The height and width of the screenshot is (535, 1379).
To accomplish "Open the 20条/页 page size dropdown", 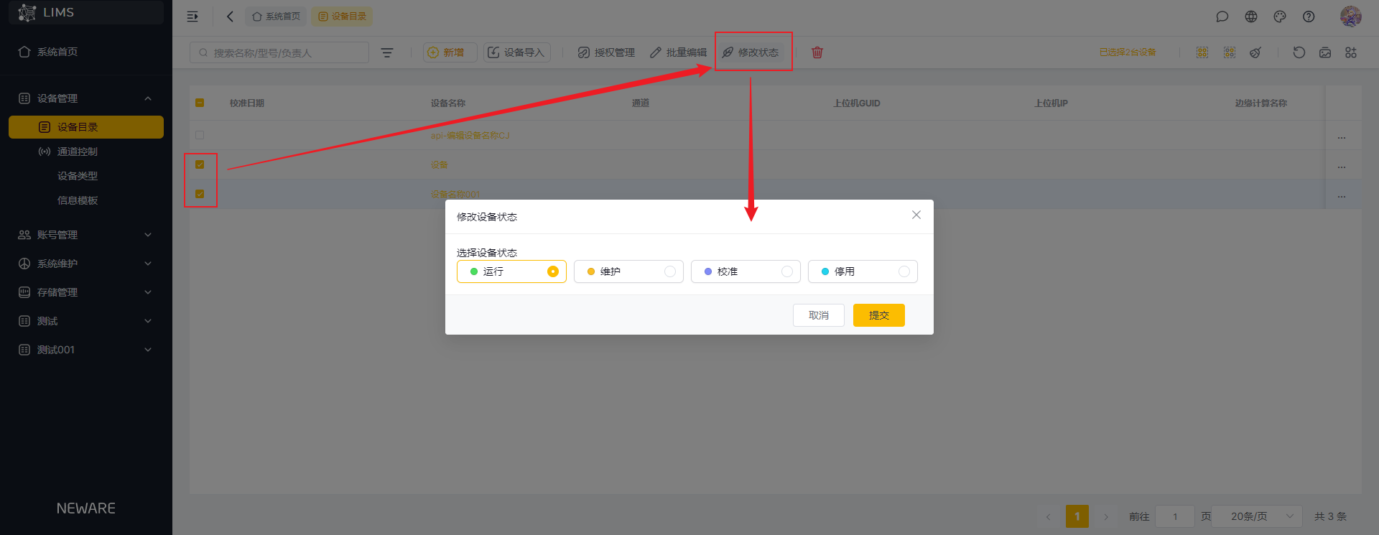I will tap(1257, 516).
